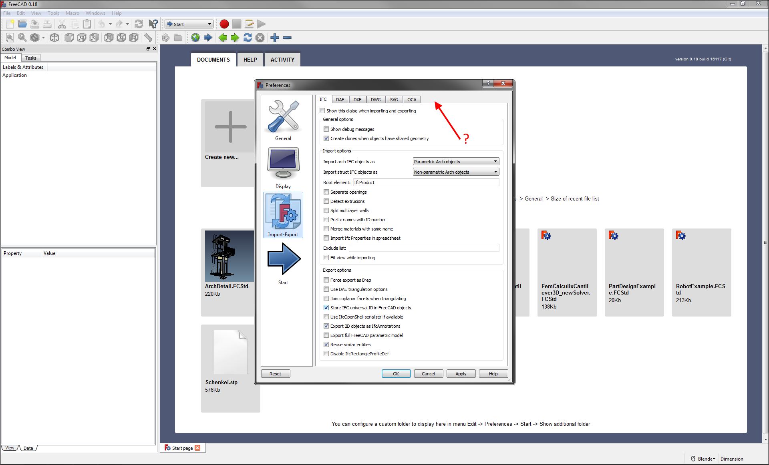Open the Macro menu

click(72, 13)
